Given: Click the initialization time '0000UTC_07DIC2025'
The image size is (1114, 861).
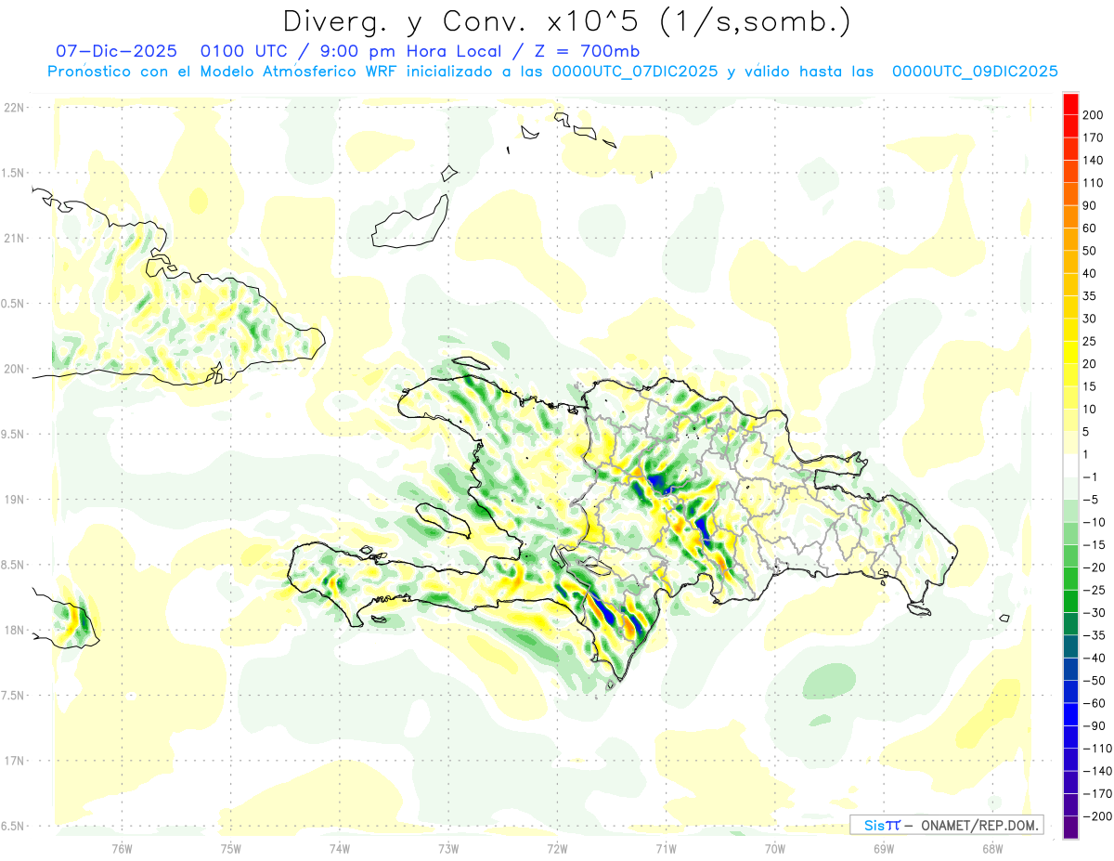Looking at the screenshot, I should (635, 72).
